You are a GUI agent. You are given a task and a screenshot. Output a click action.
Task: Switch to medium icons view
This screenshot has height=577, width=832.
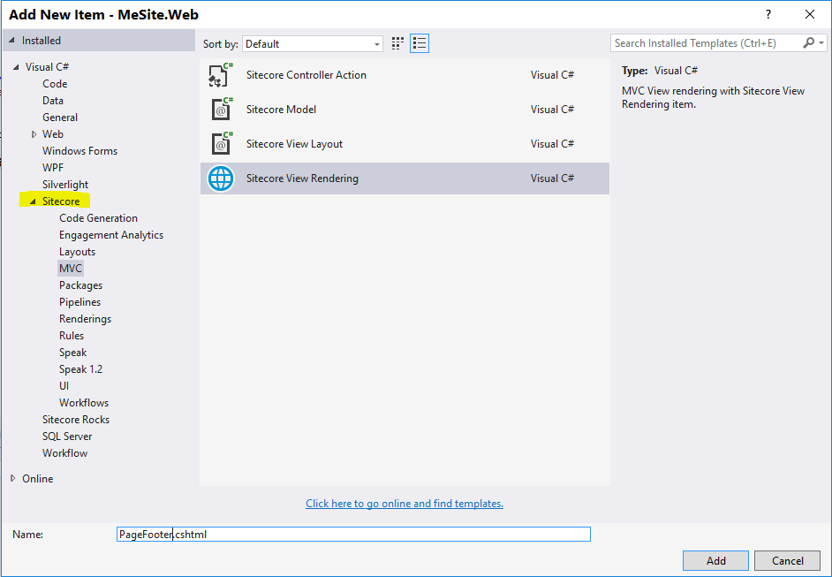[397, 43]
